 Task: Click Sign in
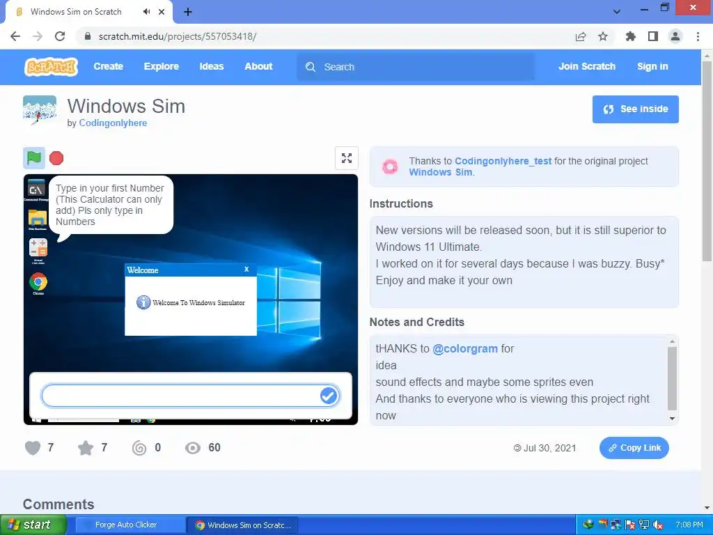tap(652, 66)
